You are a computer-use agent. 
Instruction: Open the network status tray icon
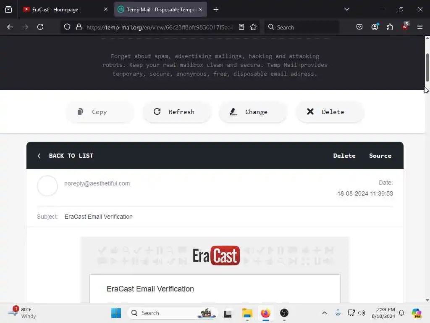[x=351, y=313]
